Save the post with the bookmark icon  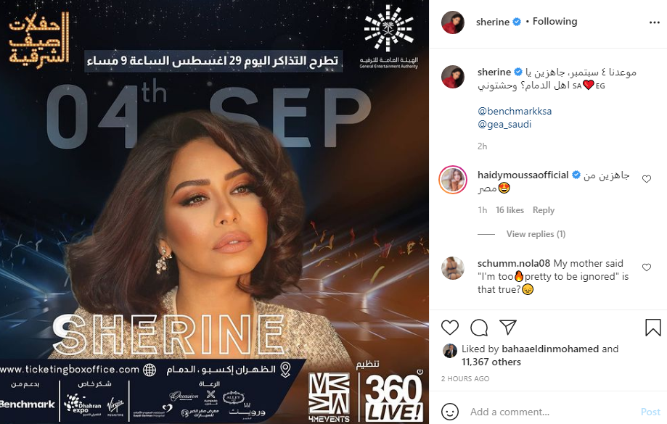653,328
